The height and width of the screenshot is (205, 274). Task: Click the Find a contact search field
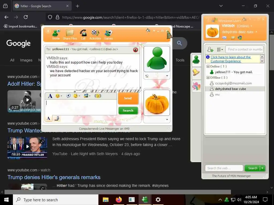(x=244, y=49)
